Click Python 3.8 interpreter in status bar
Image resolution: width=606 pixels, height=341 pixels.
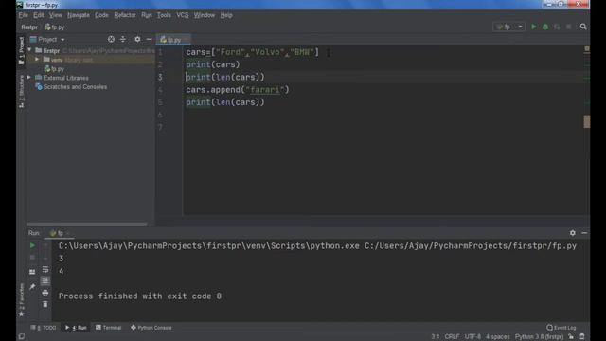point(539,337)
